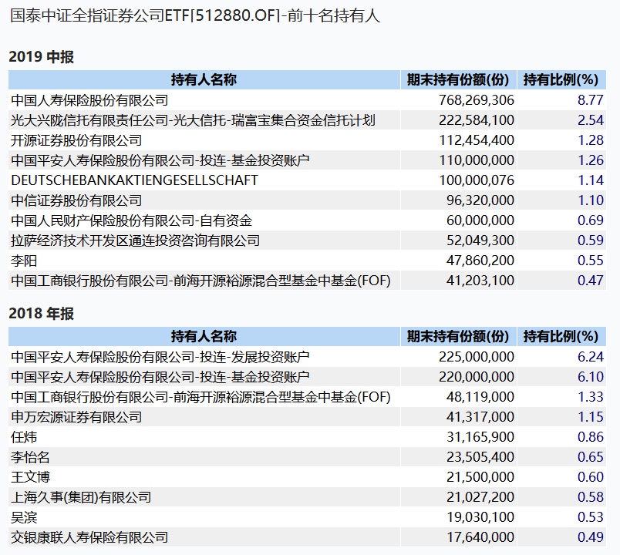This screenshot has width=620, height=555.
Task: Click the page title 国泰中证全指证券公司ETF
Action: tap(87, 16)
